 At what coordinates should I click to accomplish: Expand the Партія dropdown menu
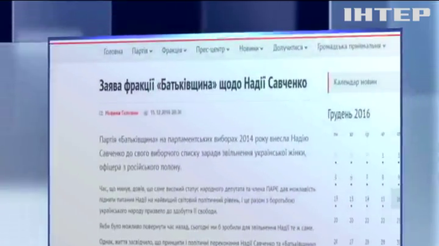coord(142,50)
